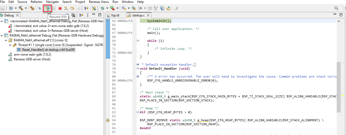Click the Resume (F8) button
Screen dimensions: 346x135
coord(48,8)
